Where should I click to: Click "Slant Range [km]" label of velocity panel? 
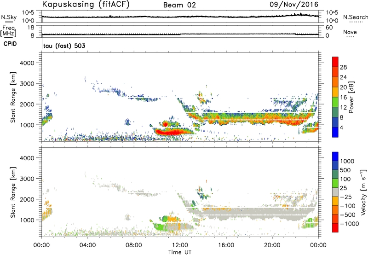pos(13,192)
